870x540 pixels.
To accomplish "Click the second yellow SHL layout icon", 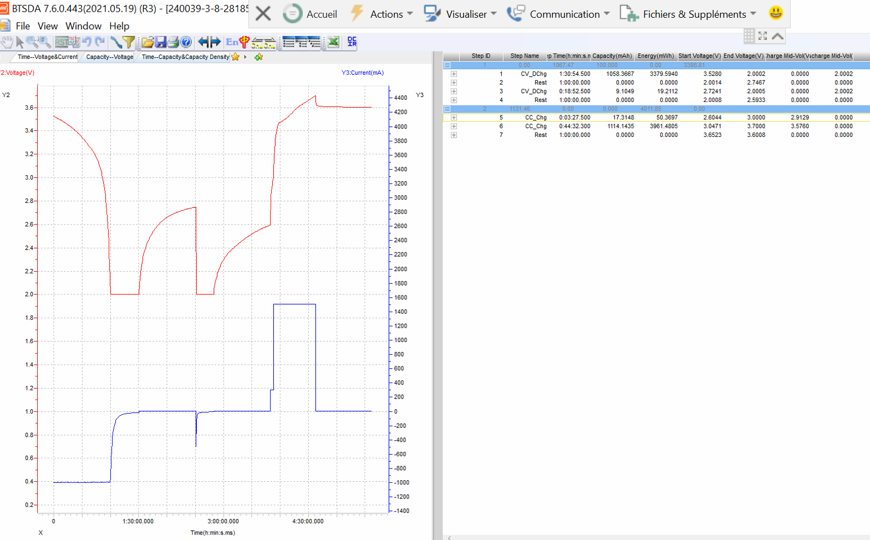I will click(269, 43).
